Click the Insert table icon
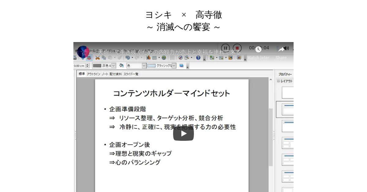Image resolution: width=367 pixels, height=192 pixels. coord(154,58)
